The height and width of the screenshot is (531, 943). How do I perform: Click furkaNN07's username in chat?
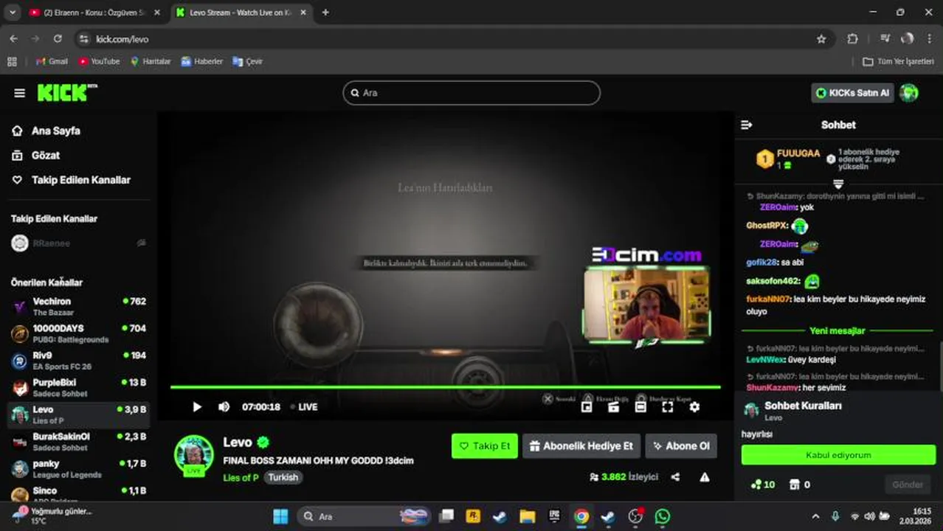[767, 299]
